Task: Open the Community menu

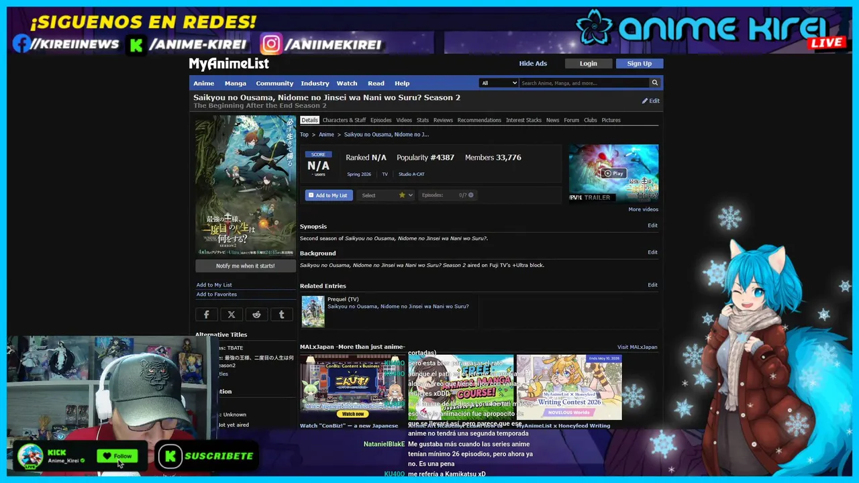Action: pos(274,83)
